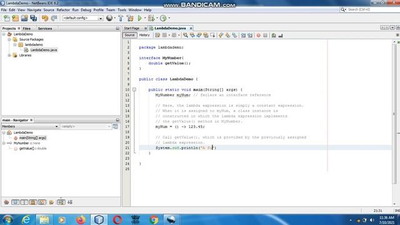This screenshot has height=225, width=400.
Task: Open Firefox from the Windows taskbar
Action: [81, 219]
